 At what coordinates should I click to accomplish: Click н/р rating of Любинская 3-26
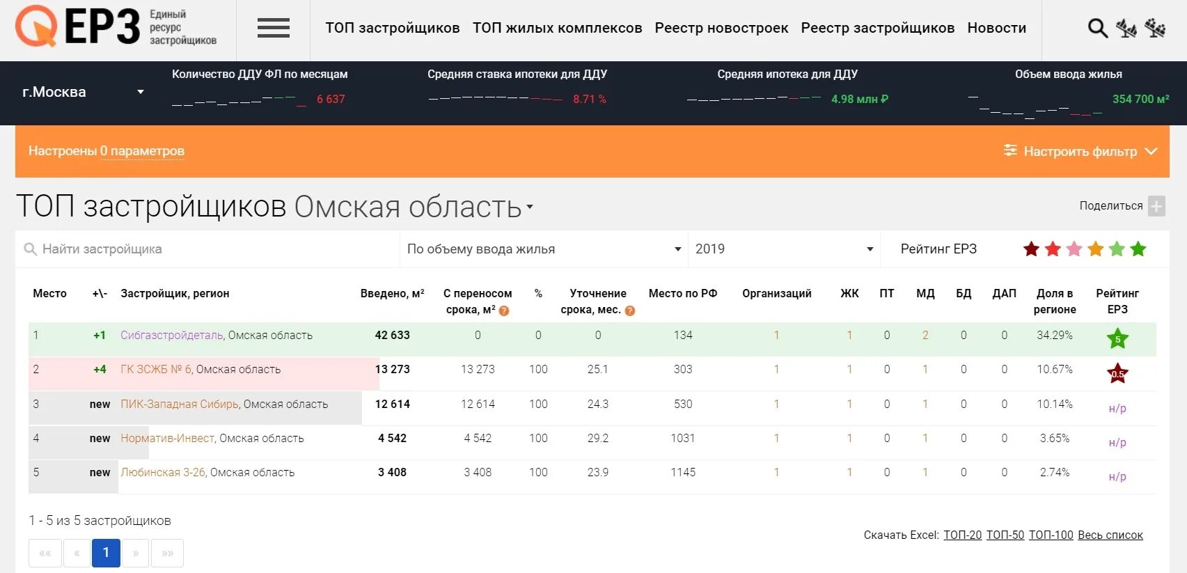click(x=1117, y=477)
